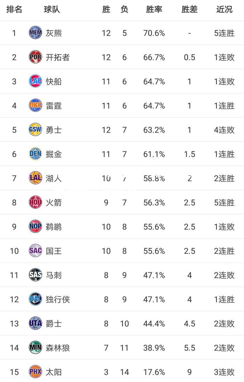The image size is (244, 382).
Task: Click the 胜率 column header
Action: click(154, 9)
